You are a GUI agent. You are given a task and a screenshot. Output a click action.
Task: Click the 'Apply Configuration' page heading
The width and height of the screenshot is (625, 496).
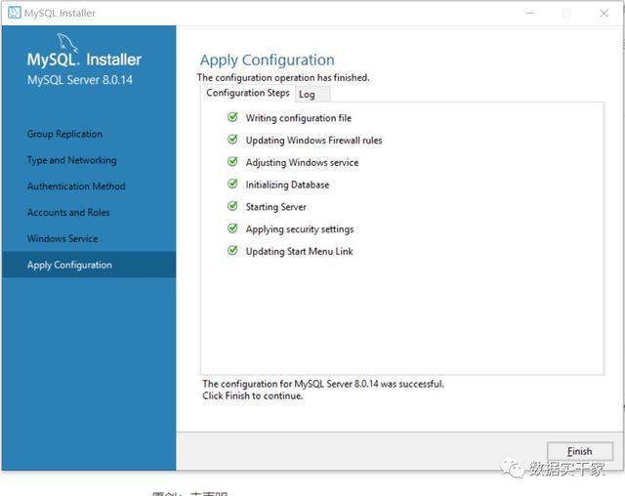pyautogui.click(x=268, y=61)
